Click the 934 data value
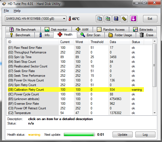This screenshot has height=142, width=162. tap(112, 90)
